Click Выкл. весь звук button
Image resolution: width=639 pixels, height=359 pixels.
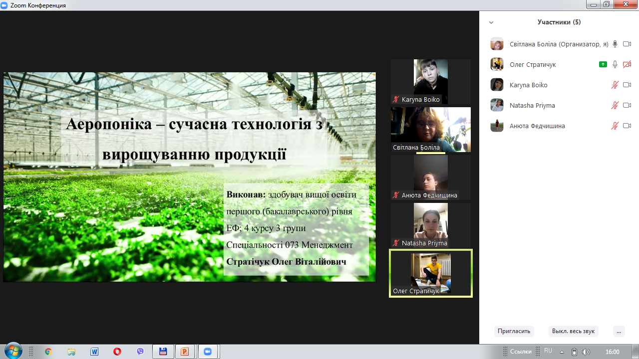click(x=573, y=331)
